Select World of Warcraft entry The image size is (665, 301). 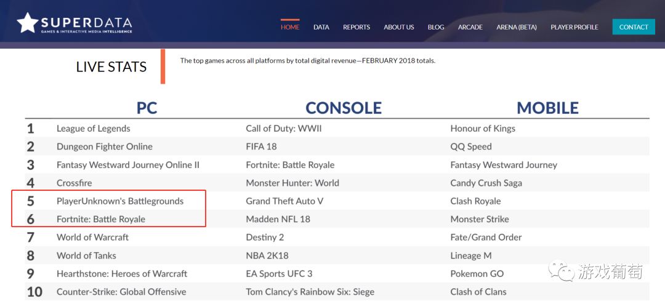click(92, 238)
